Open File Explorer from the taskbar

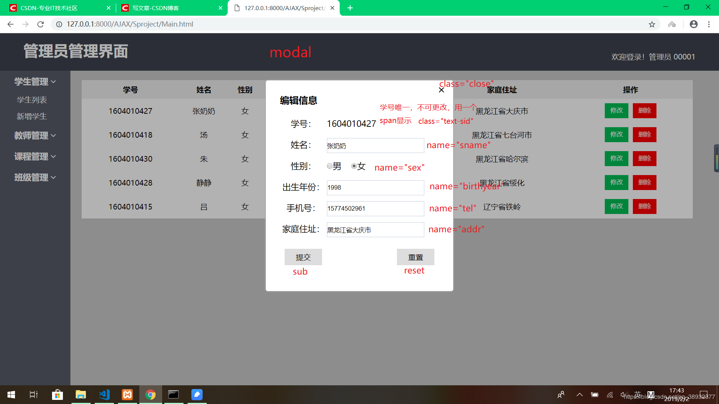coord(81,394)
